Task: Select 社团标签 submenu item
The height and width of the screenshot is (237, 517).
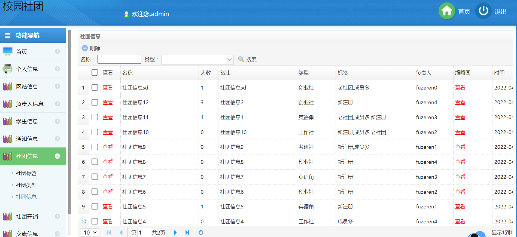Action: (x=26, y=173)
